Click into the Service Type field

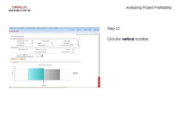(28, 43)
